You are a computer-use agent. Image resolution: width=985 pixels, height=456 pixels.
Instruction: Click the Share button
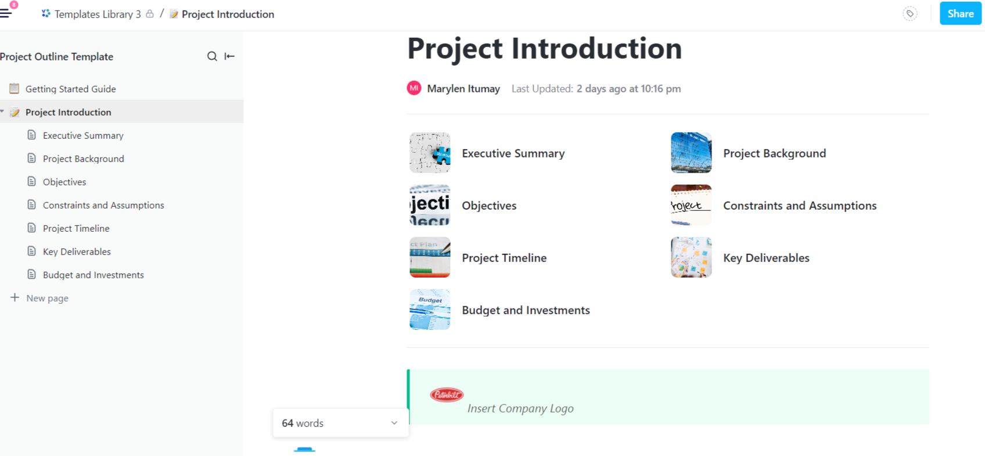[x=960, y=13]
